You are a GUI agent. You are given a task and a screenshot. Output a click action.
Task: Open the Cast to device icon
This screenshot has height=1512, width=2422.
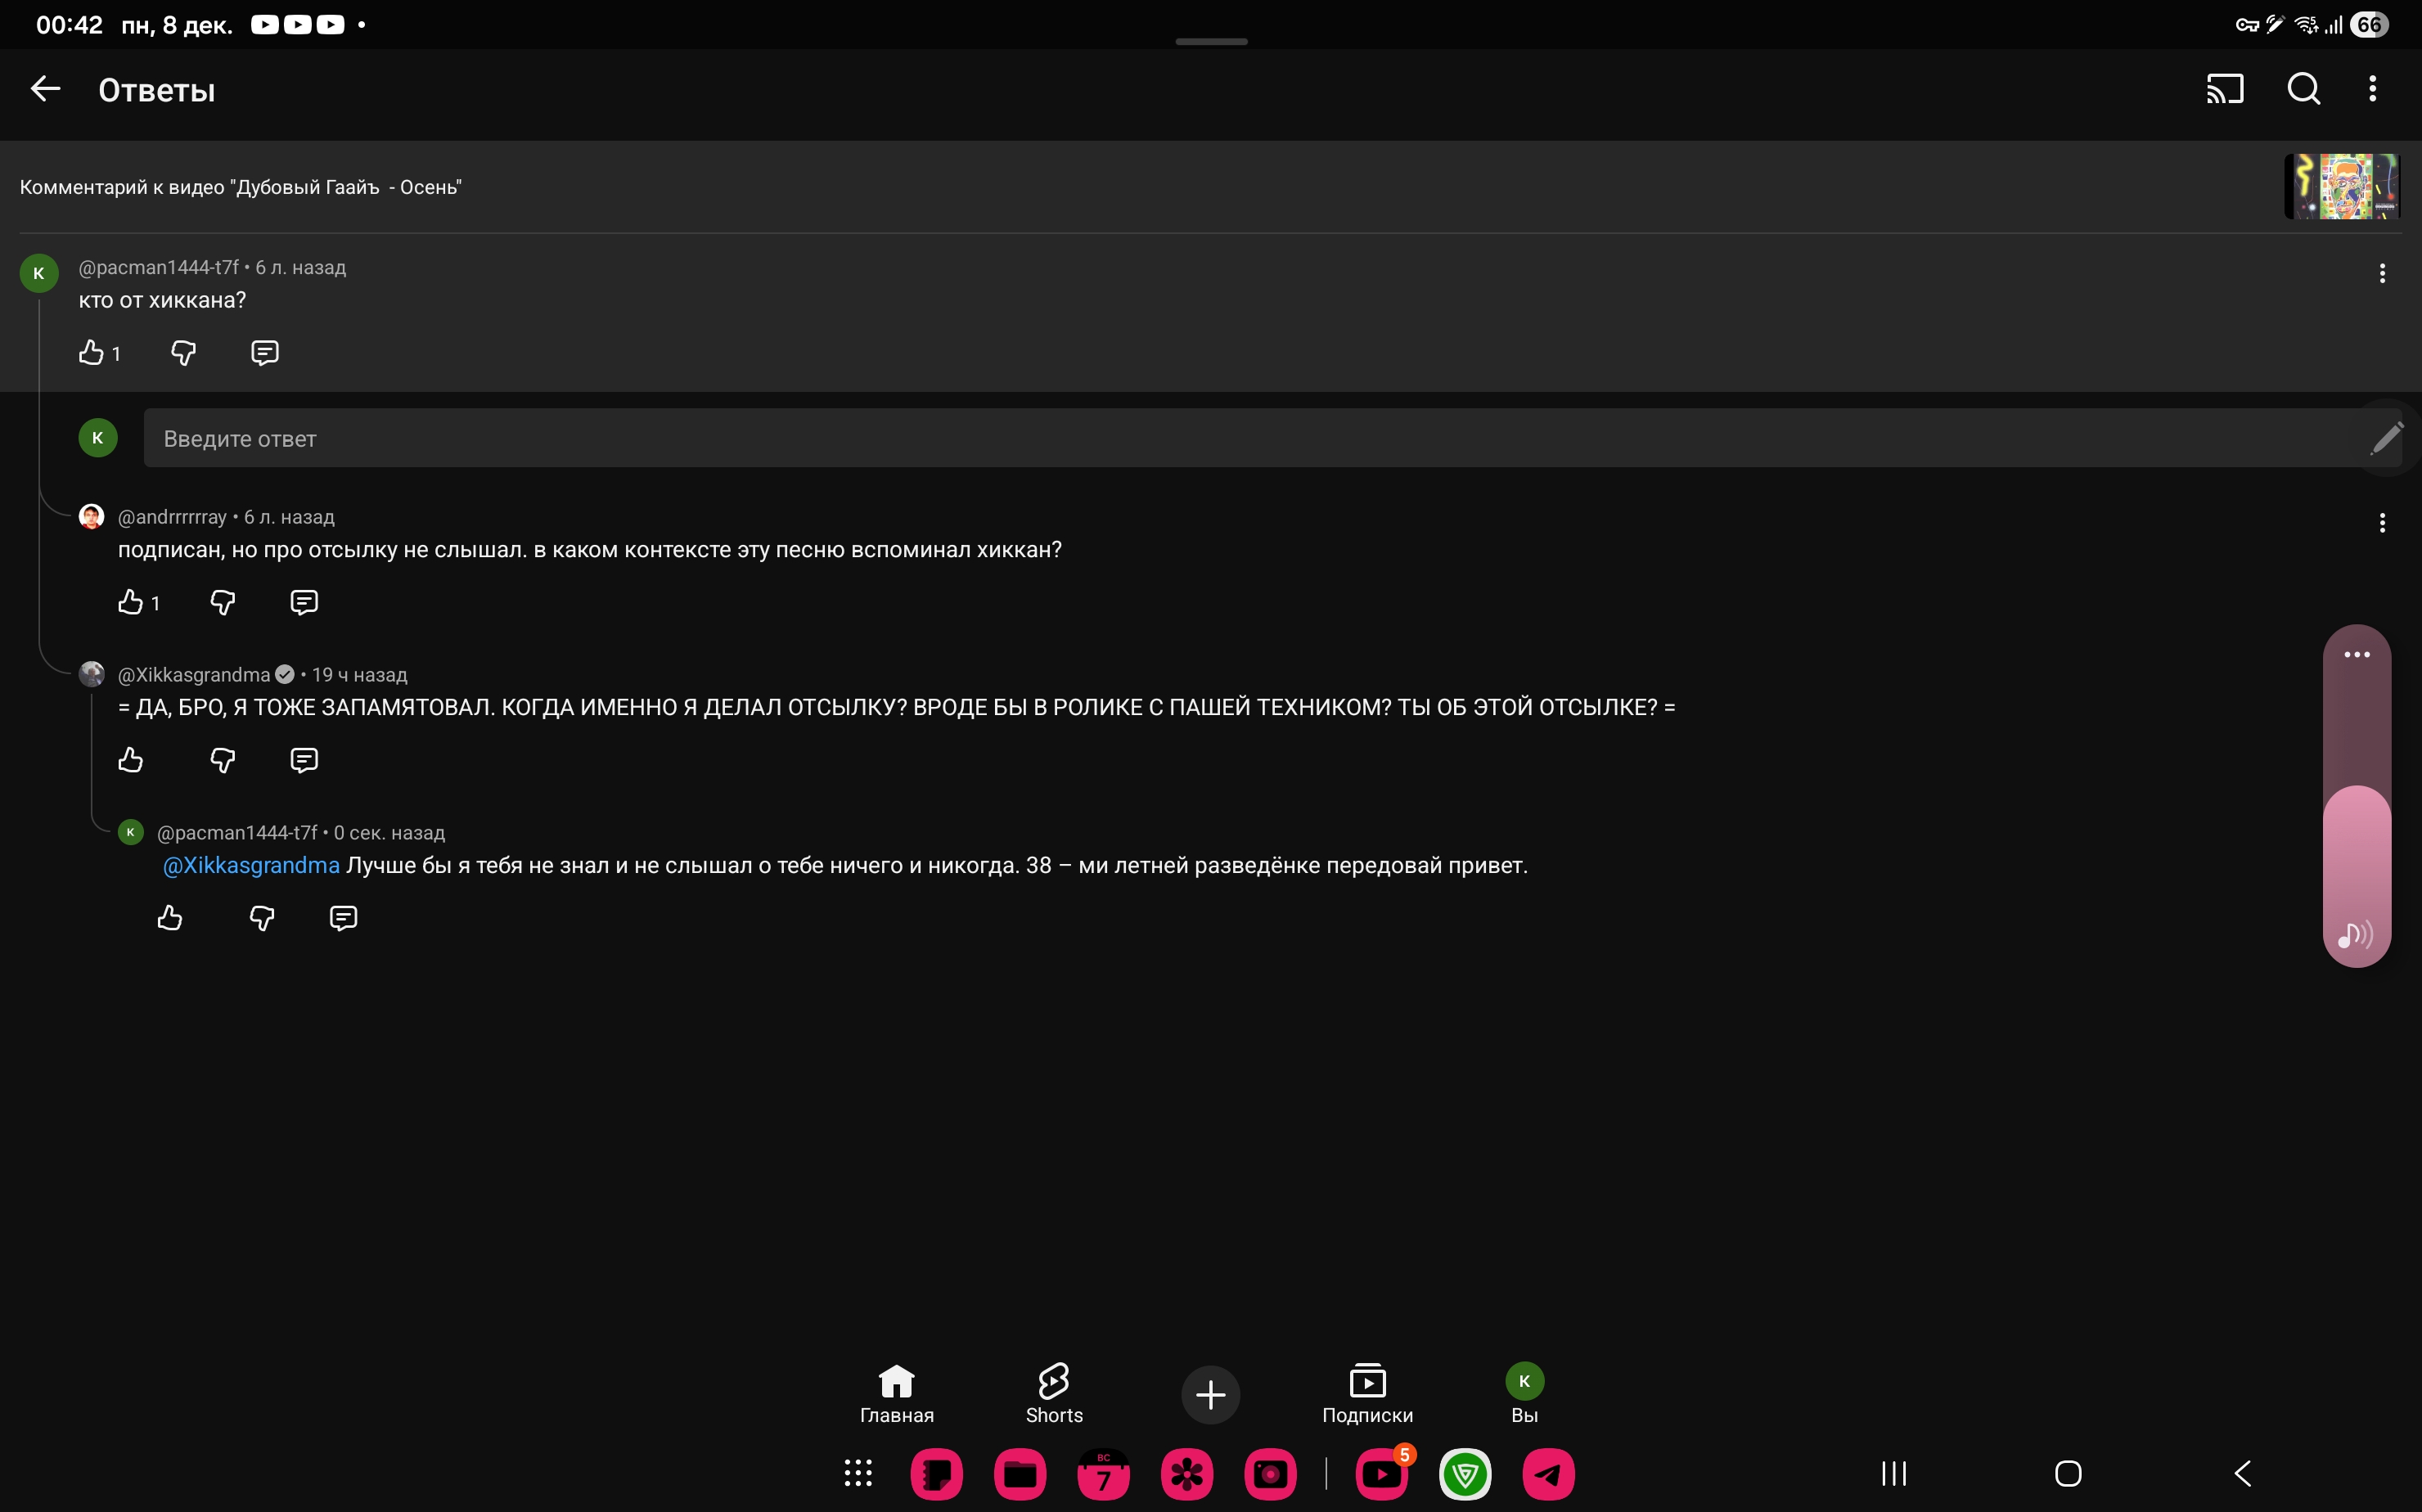[2224, 89]
